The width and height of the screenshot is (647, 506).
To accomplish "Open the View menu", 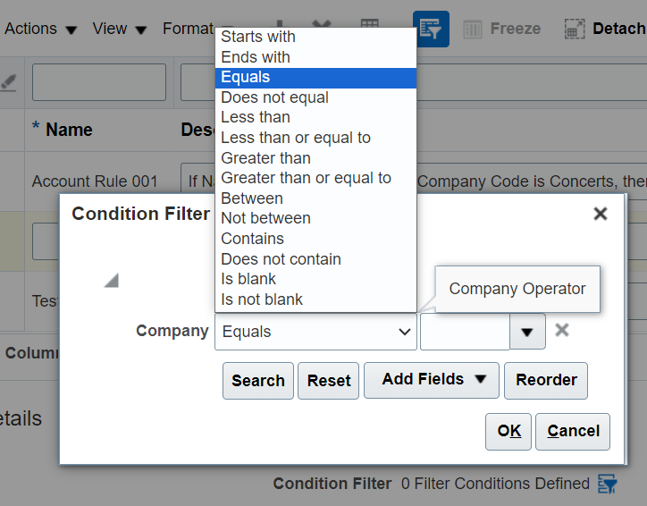I will (119, 29).
